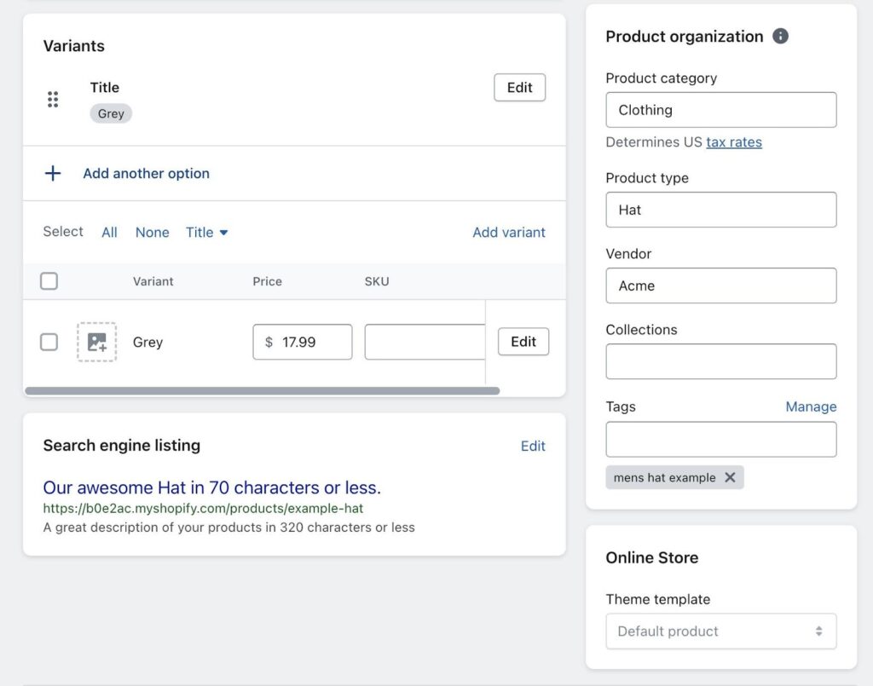
Task: Click Edit button in Grey variant row
Action: pos(523,342)
